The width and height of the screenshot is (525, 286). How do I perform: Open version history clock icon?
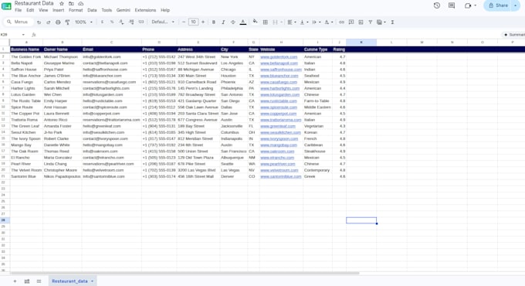coord(437,5)
